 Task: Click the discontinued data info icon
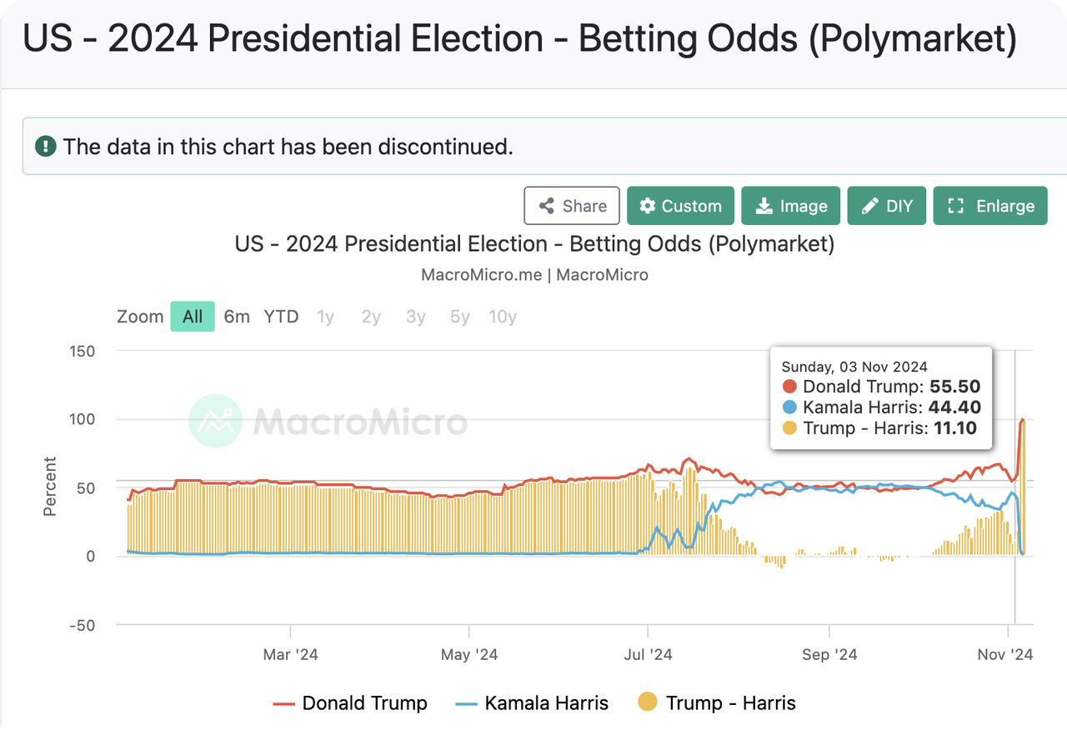tap(45, 147)
